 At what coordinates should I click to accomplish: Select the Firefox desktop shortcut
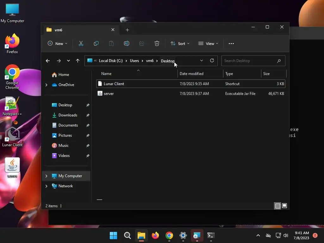point(12,44)
